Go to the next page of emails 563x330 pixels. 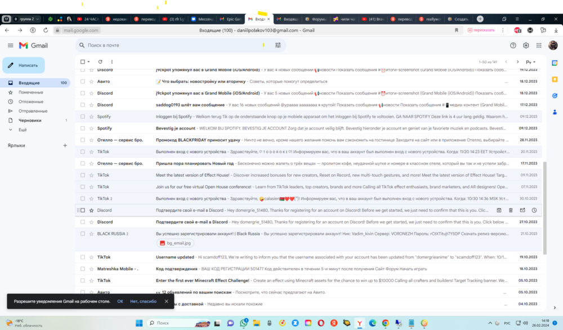(x=517, y=62)
